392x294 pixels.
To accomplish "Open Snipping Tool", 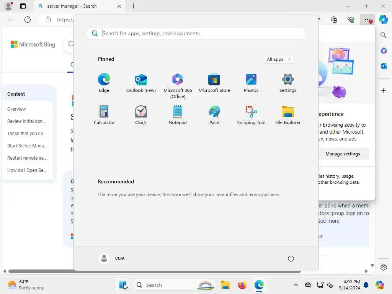I will [251, 115].
